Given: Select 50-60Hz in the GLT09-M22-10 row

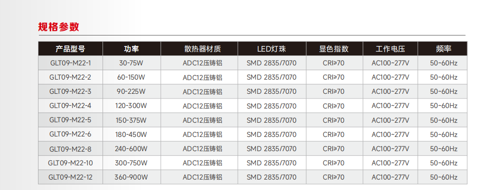Looking at the screenshot, I should point(443,163).
